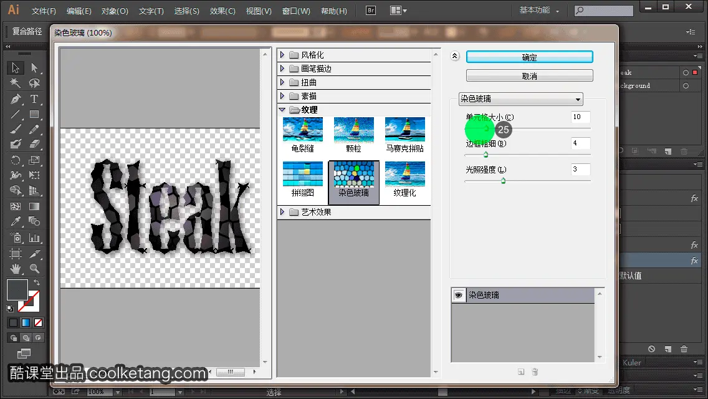Screen dimensions: 708x399
Task: Select the Direct Selection (white arrow) tool
Action: tap(34, 68)
